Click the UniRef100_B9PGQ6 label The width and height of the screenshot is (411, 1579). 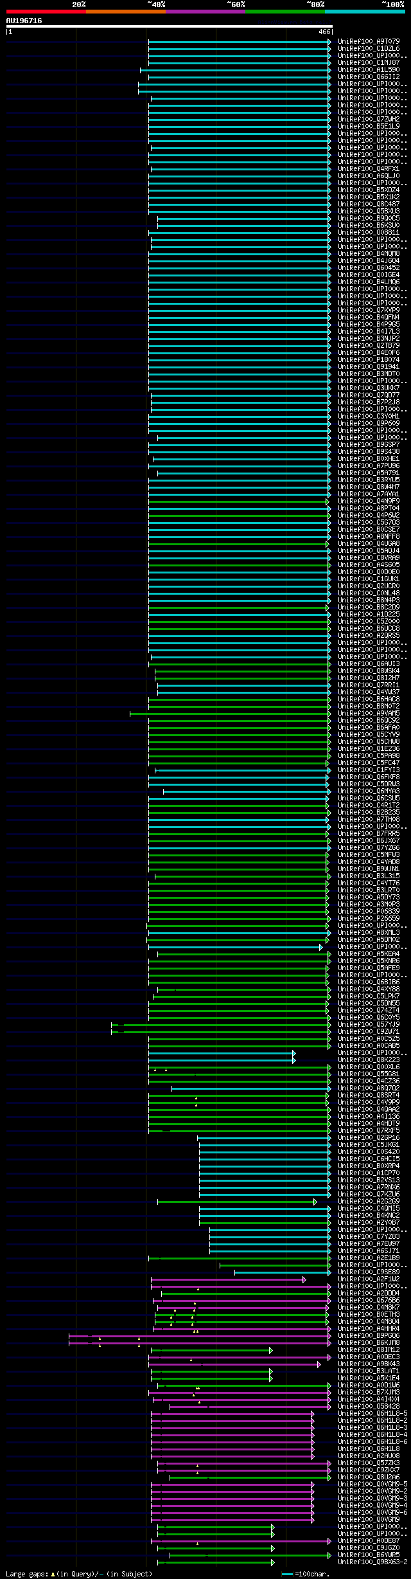click(x=369, y=1335)
